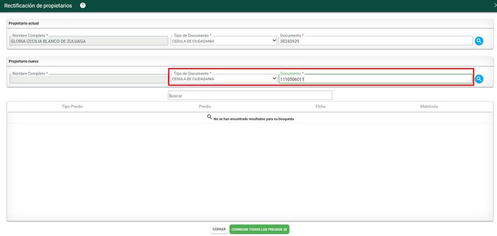The width and height of the screenshot is (497, 236).
Task: Sort by Predio column header
Action: [x=204, y=106]
